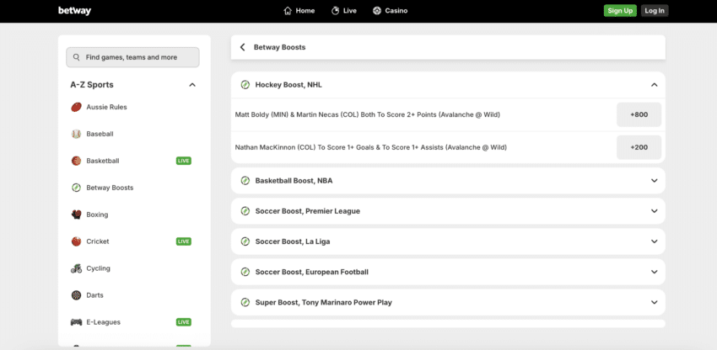This screenshot has height=350, width=717.
Task: Click the Home house icon
Action: [x=288, y=10]
